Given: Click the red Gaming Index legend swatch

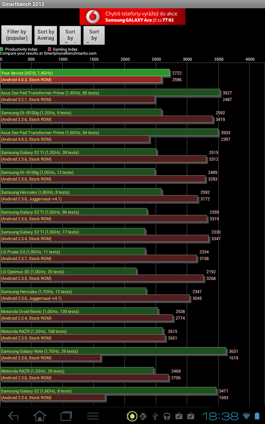Looking at the screenshot, I should (x=49, y=49).
